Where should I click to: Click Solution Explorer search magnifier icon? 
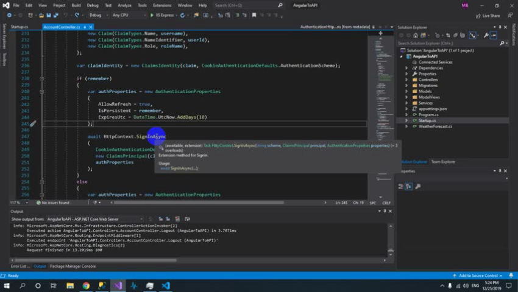(502, 43)
